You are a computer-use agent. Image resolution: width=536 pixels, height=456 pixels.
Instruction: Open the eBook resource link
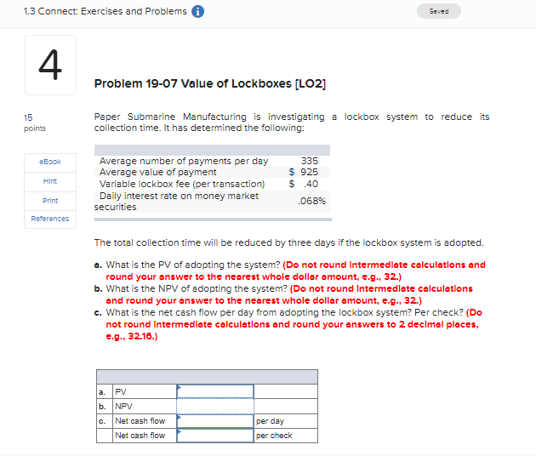coord(50,162)
